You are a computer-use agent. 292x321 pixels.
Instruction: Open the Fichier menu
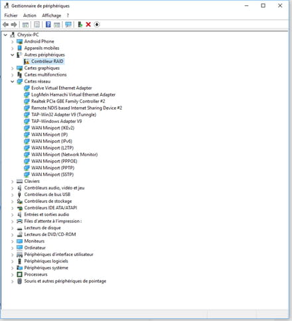[x=11, y=15]
